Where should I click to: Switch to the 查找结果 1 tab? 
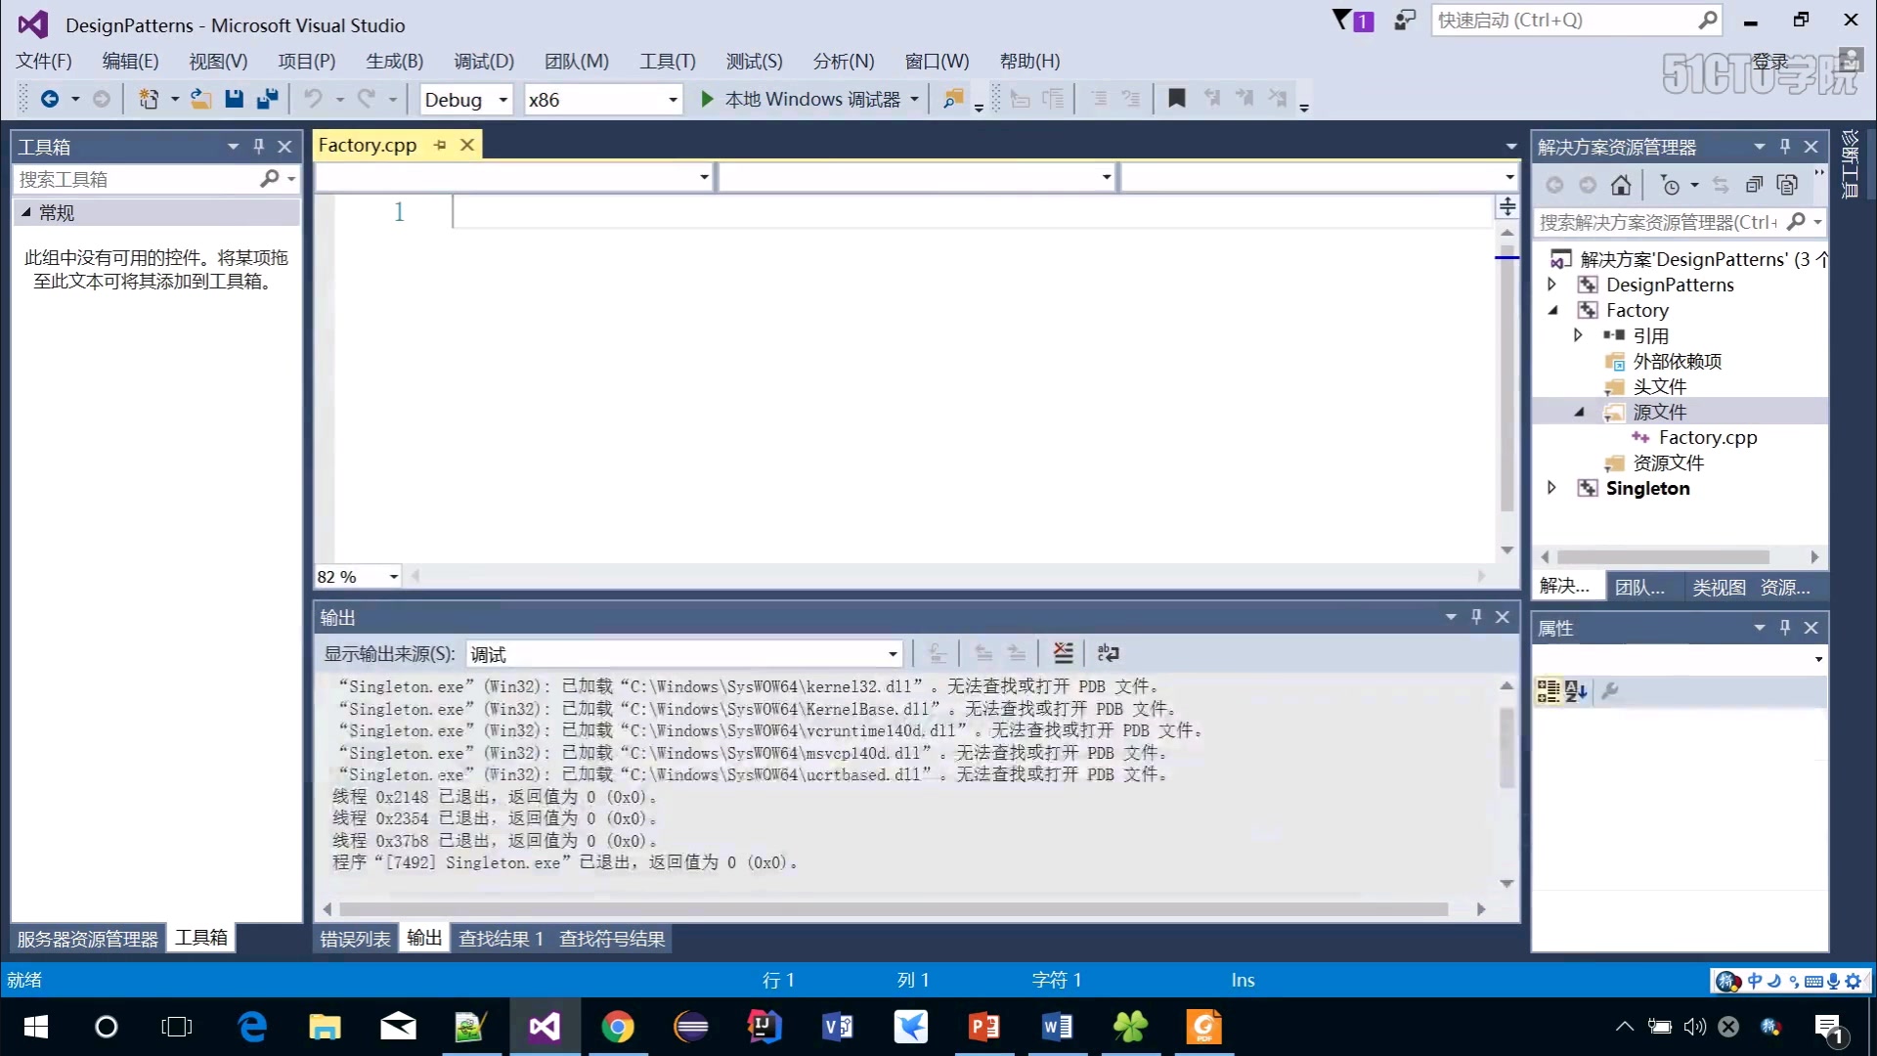501,939
